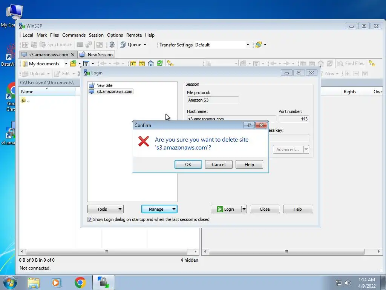
Task: Open the Remote menu
Action: pyautogui.click(x=134, y=35)
